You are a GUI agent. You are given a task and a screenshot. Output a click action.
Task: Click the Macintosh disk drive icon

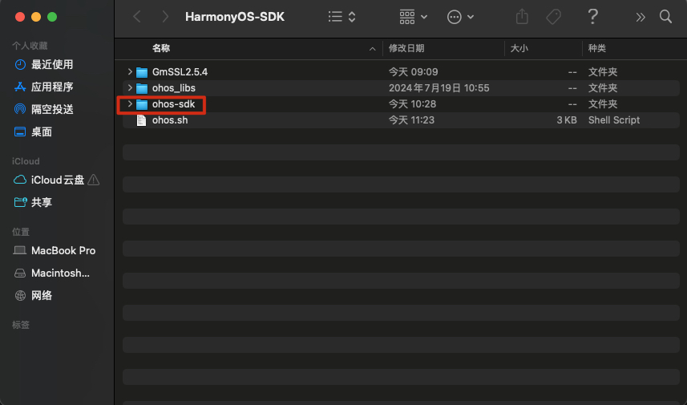click(20, 273)
